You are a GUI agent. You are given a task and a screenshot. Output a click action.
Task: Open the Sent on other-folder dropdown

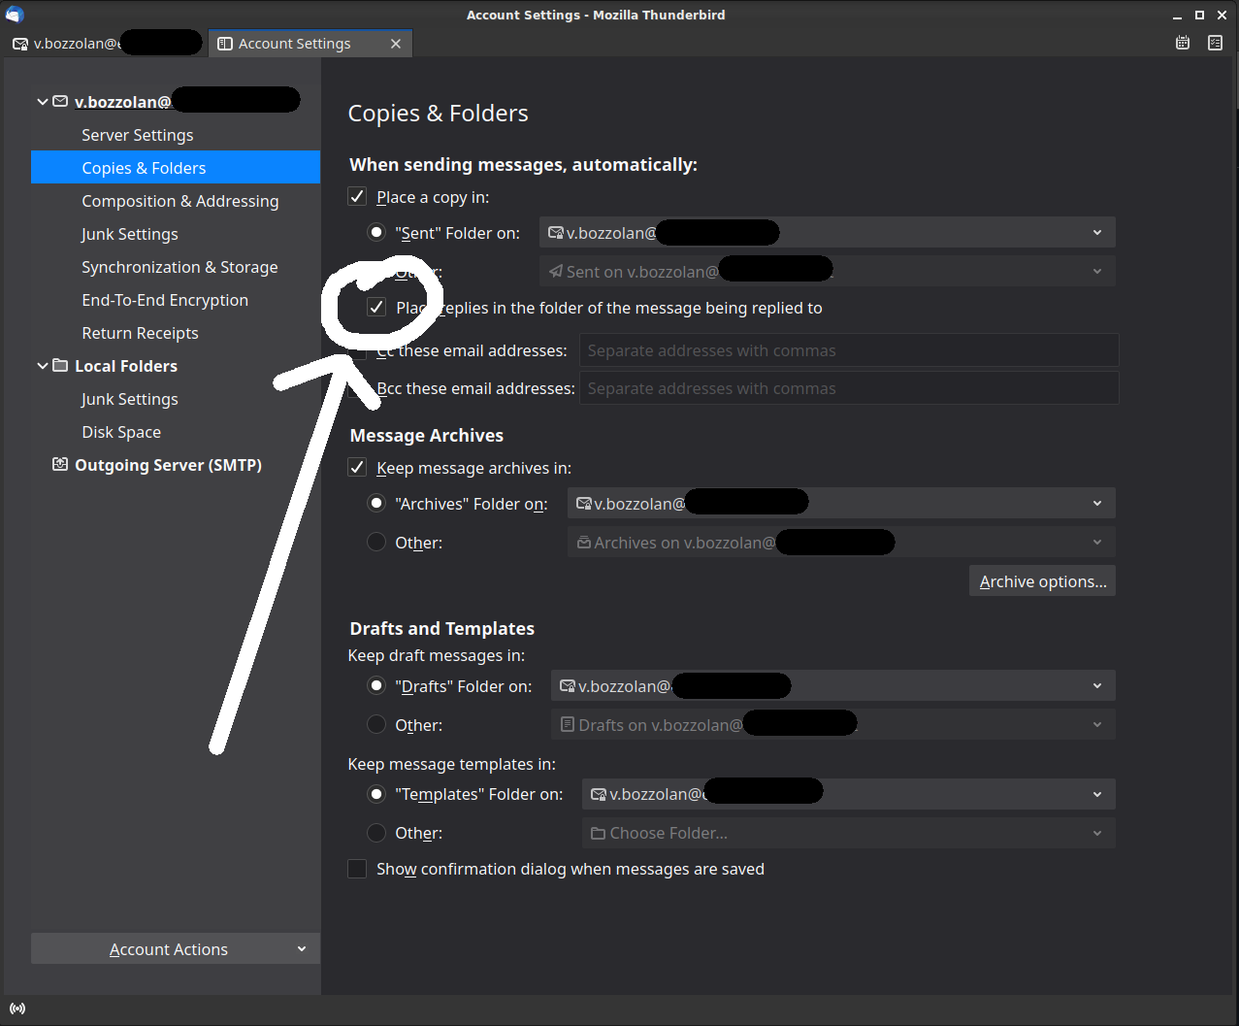[827, 272]
